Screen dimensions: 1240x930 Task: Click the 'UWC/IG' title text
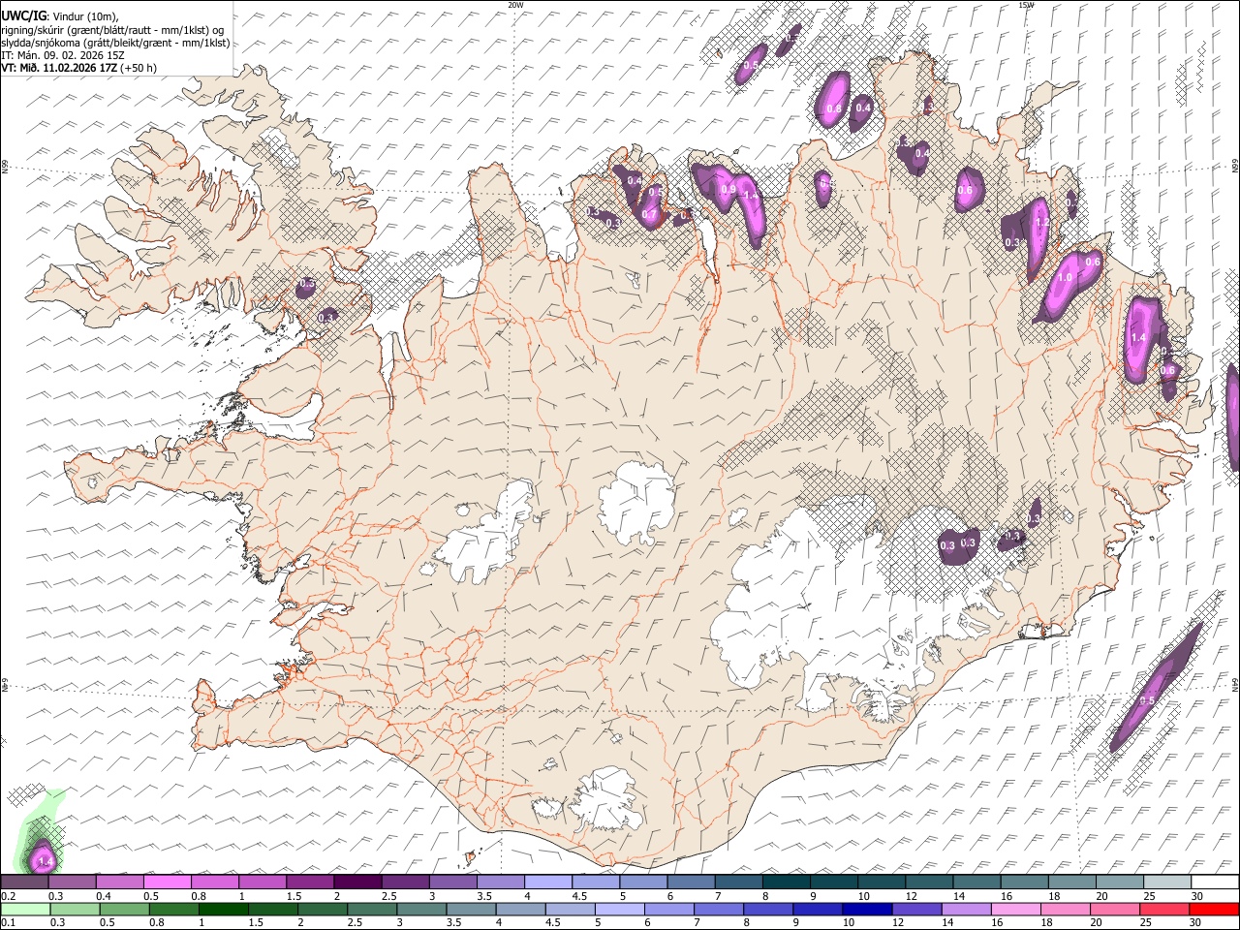point(22,15)
